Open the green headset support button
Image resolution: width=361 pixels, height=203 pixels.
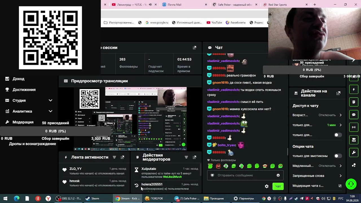tap(351, 184)
